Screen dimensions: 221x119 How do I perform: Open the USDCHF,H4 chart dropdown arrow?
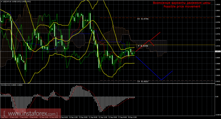tap(1, 2)
